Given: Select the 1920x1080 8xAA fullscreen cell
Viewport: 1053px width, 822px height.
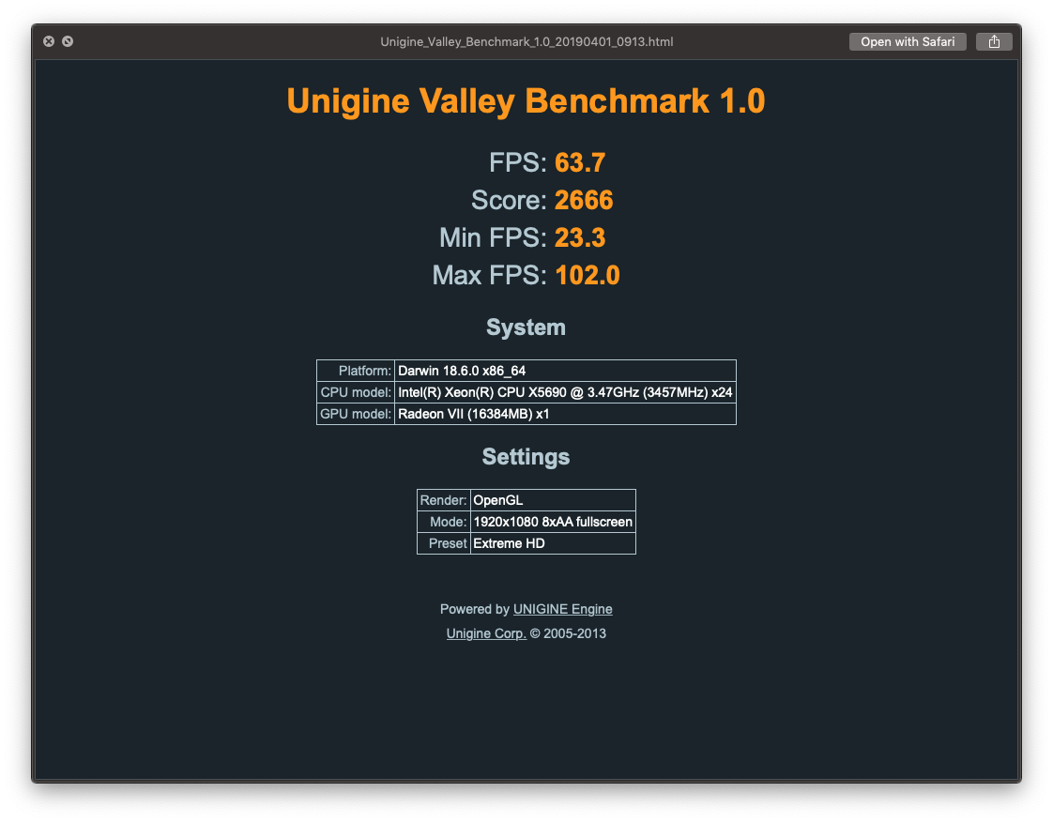Looking at the screenshot, I should 554,522.
